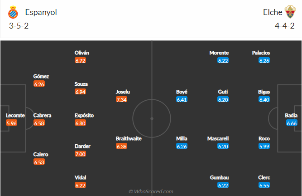Click Vidal's 6.22 rating badge
This screenshot has height=196, width=302.
coord(80,185)
